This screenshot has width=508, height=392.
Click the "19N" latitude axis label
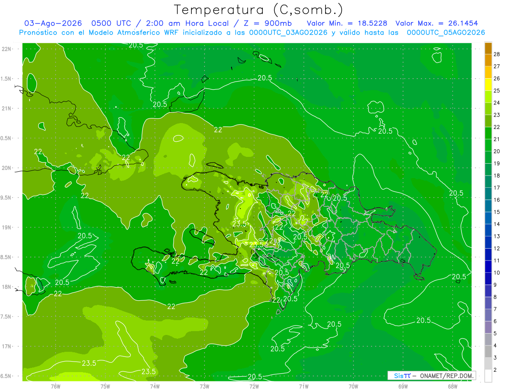6,228
